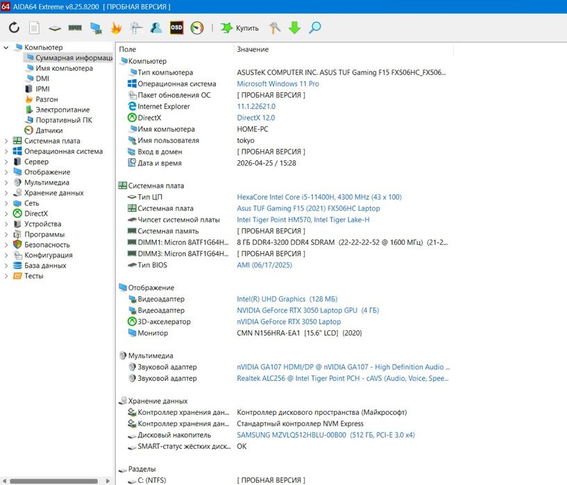Click the green download arrow icon

coord(294,28)
